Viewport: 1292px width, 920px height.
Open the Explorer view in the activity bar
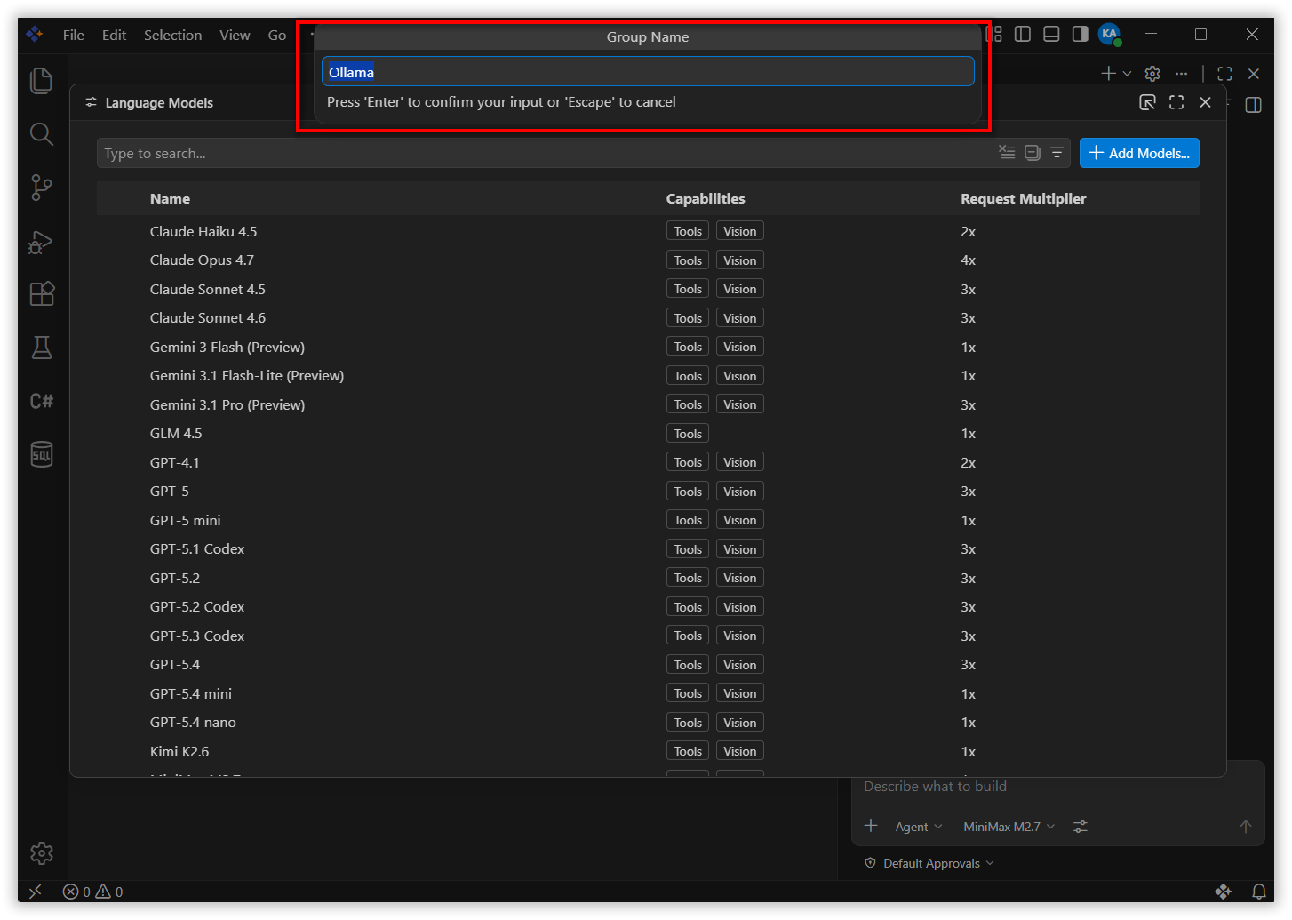[x=42, y=81]
